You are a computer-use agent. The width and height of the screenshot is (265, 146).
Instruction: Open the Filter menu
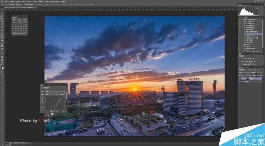coord(41,1)
